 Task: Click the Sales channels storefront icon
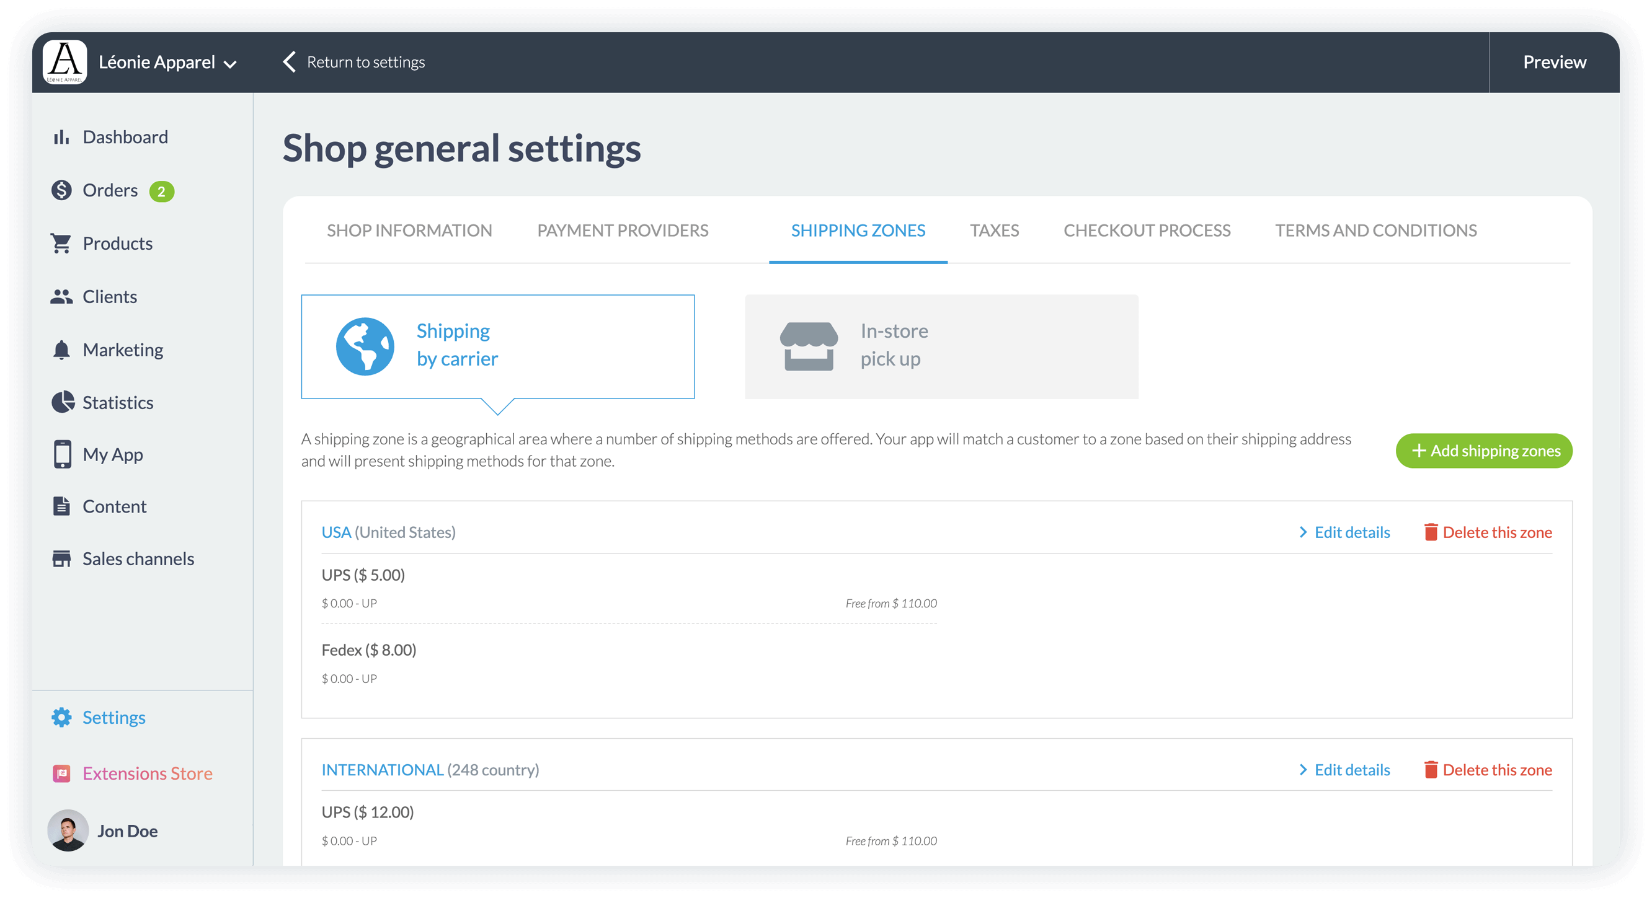61,558
